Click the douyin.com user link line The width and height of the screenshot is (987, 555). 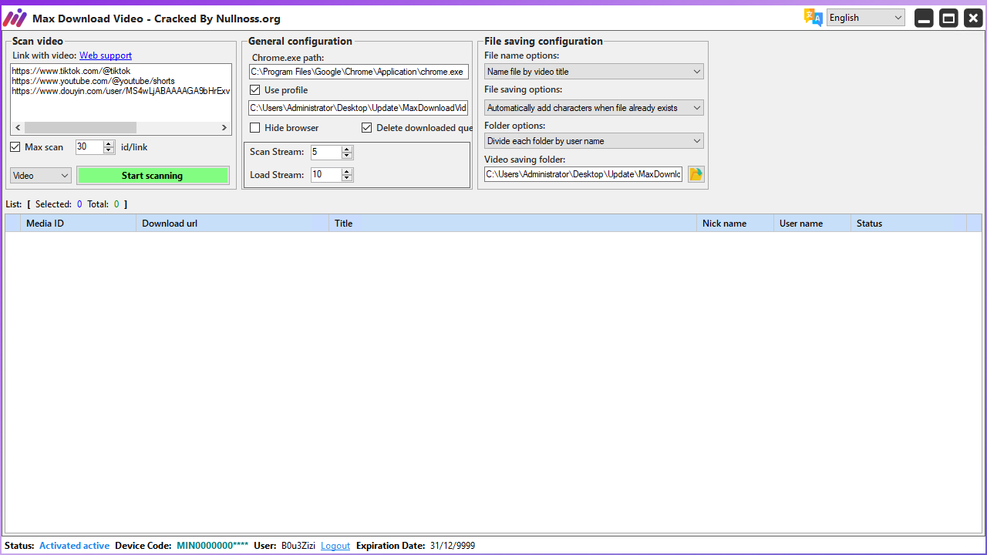pos(121,91)
